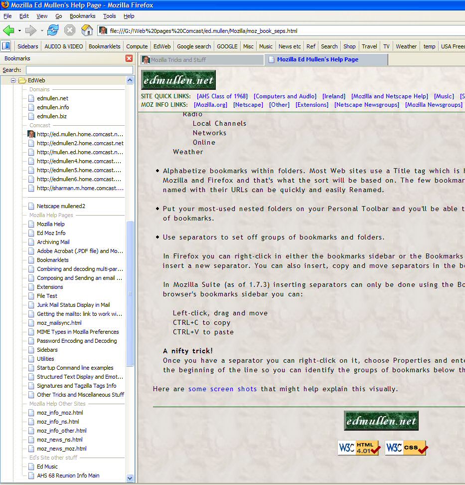Click the bookmarks Search field

(x=79, y=70)
